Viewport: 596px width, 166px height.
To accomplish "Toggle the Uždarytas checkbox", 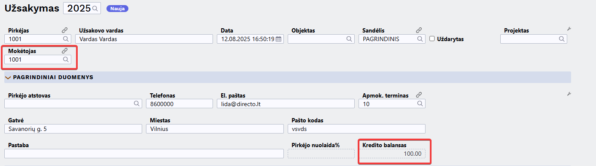I will tap(432, 39).
